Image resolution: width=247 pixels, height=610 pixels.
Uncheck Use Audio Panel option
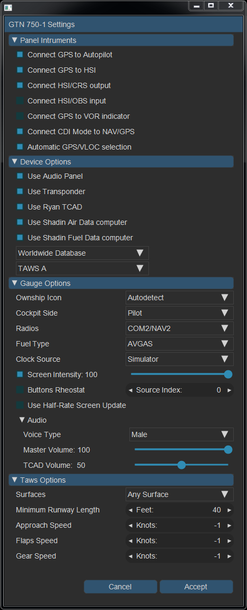(x=20, y=176)
